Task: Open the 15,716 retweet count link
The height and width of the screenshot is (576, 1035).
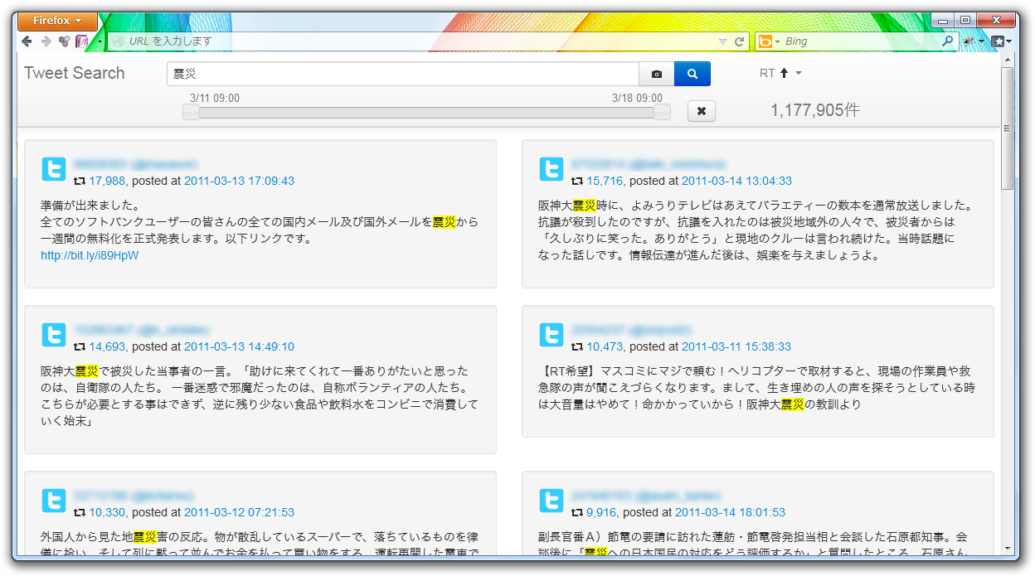Action: tap(605, 181)
